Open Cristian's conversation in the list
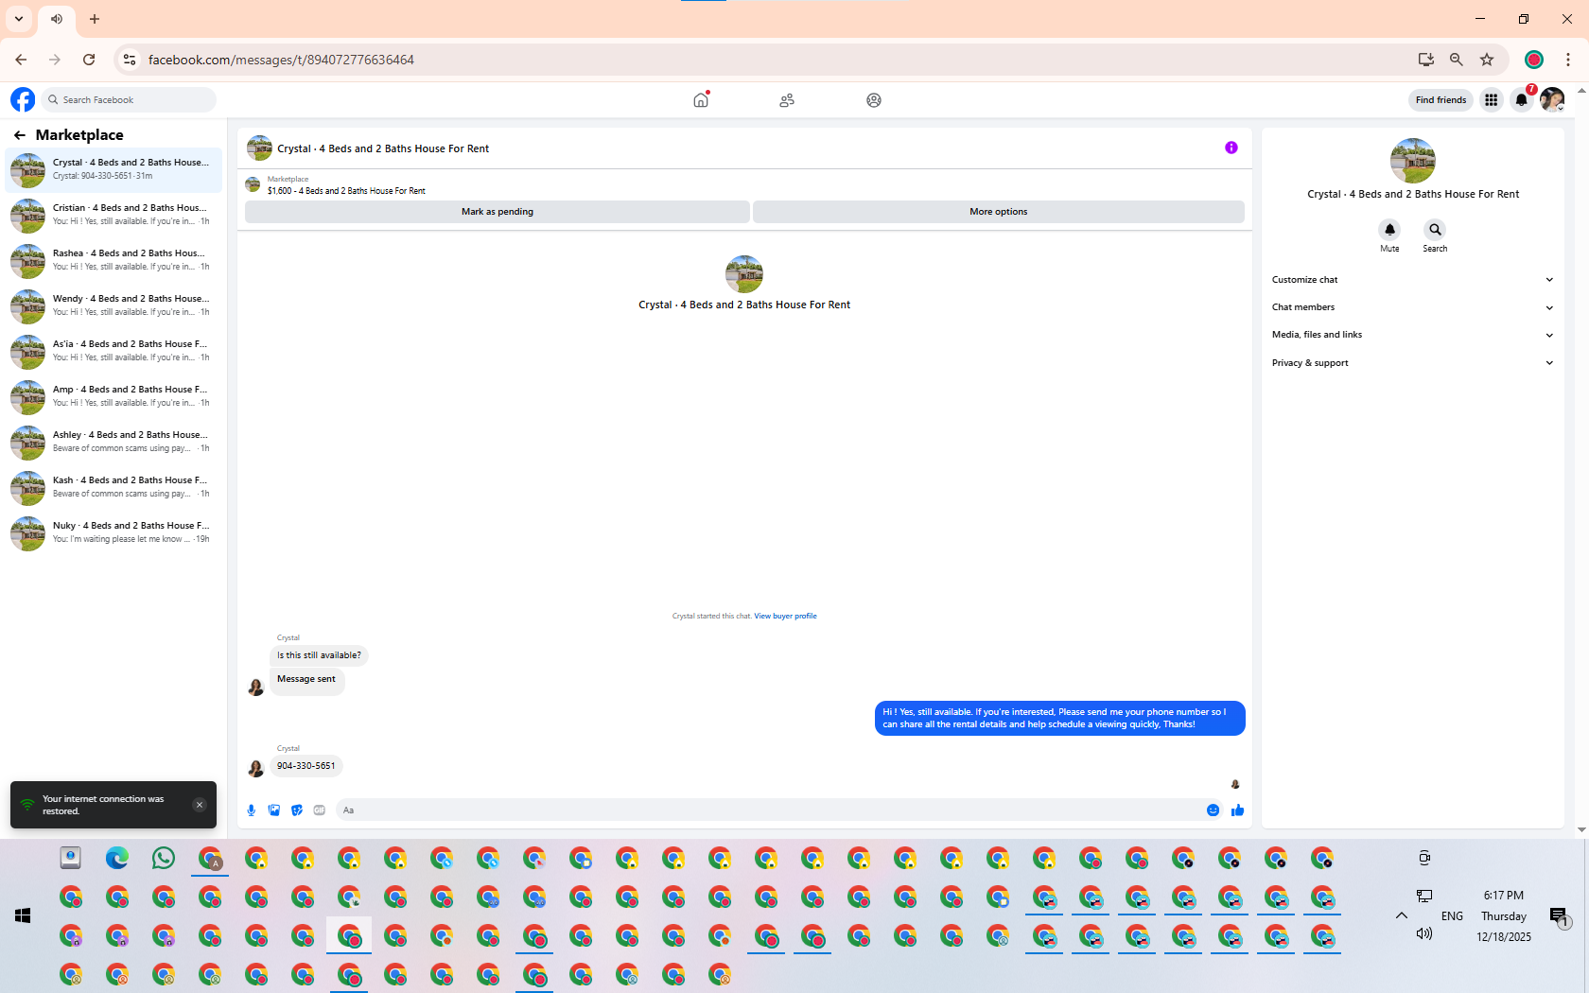1589x993 pixels. pos(113,216)
